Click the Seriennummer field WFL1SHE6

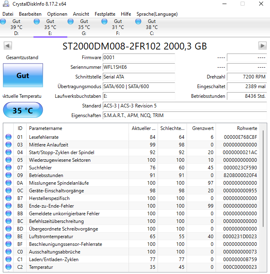coord(139,67)
